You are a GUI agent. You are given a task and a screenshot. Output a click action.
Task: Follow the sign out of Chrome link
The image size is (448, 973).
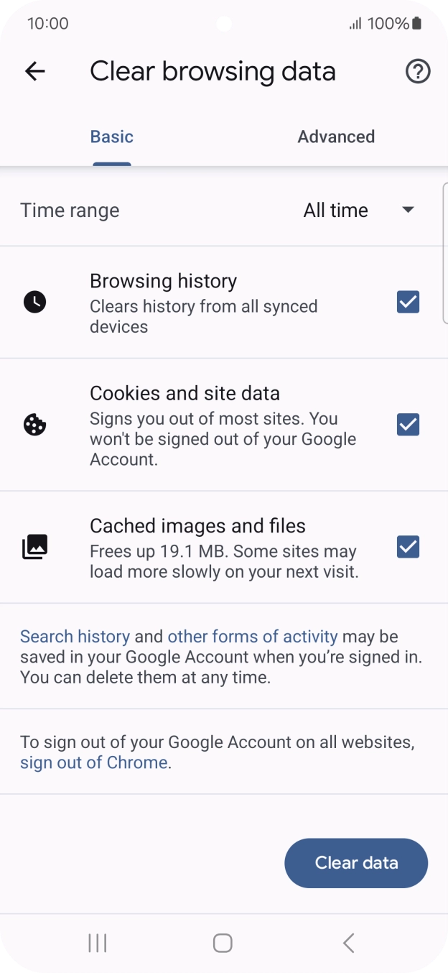(x=93, y=762)
